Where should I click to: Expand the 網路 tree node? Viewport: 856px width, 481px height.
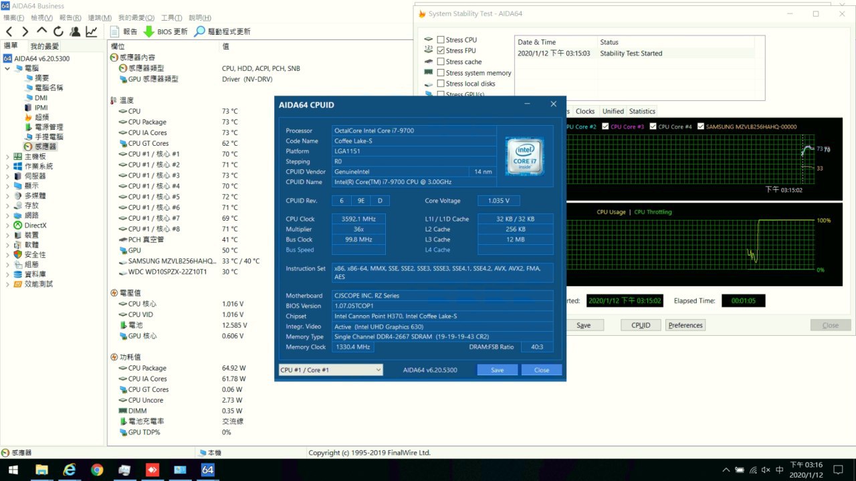7,215
